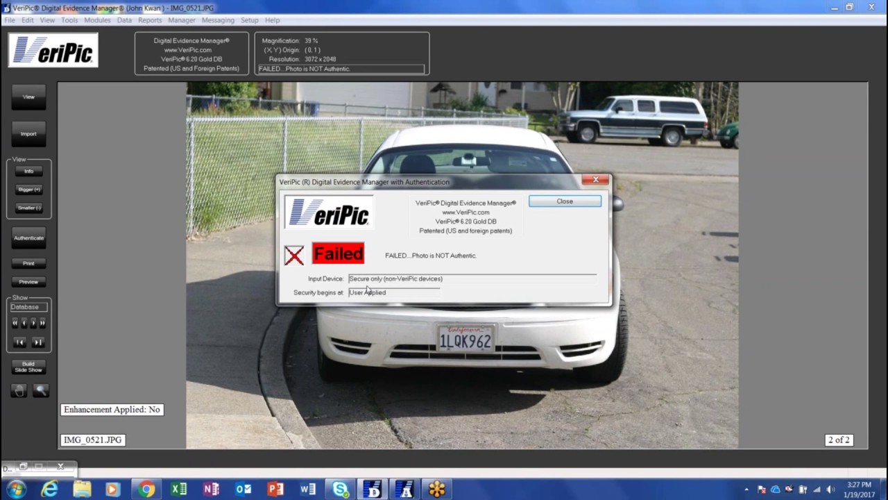Click the Input Device field in dialog
This screenshot has height=500, width=888.
[x=472, y=279]
